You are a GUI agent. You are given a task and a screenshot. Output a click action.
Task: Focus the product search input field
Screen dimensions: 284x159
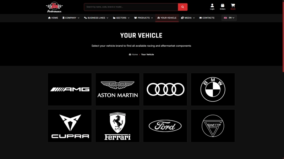point(131,7)
